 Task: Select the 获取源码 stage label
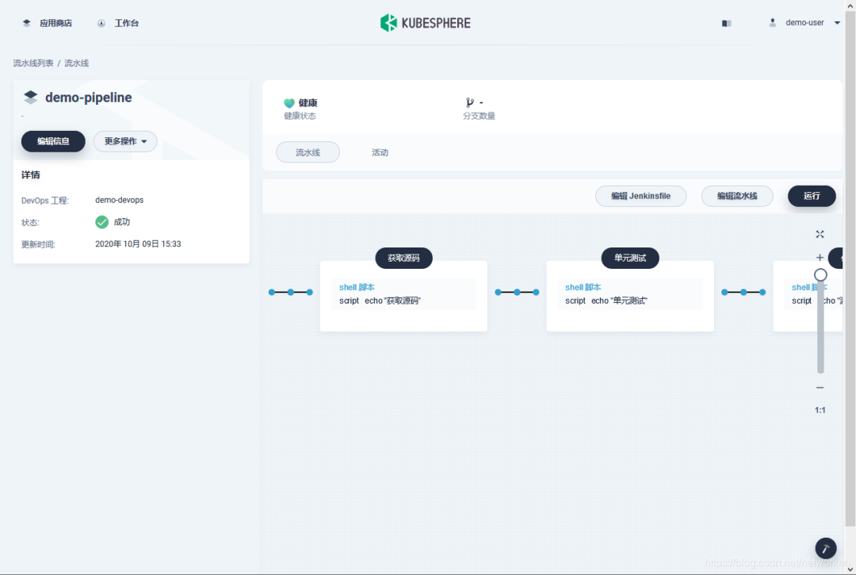coord(403,258)
